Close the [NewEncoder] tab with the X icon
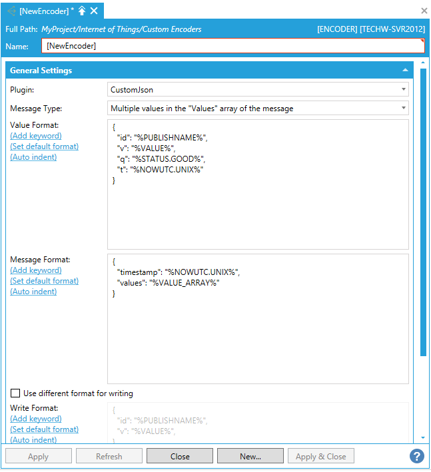This screenshot has height=472, width=431. (x=94, y=11)
